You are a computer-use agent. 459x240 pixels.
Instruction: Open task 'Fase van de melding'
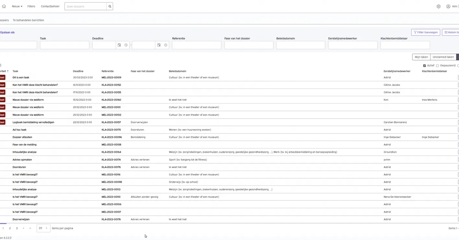pyautogui.click(x=25, y=145)
